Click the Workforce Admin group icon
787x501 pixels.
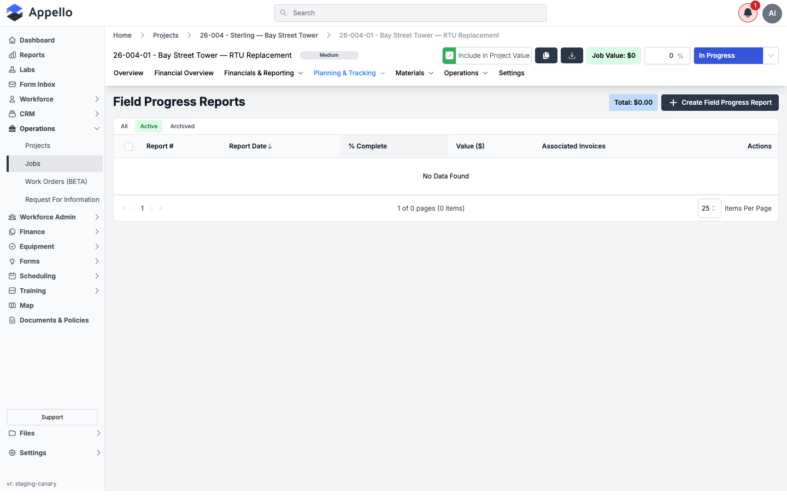[12, 217]
